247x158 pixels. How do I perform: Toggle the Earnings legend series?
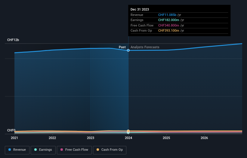43,150
